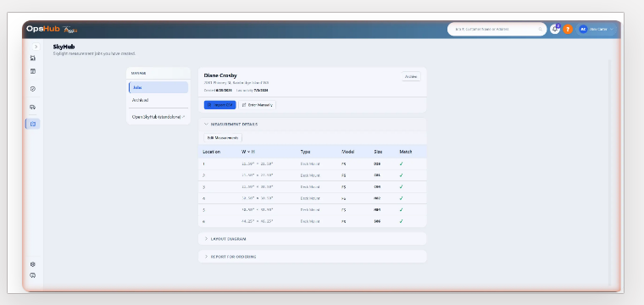This screenshot has height=305, width=644.
Task: Click the match checkmark in row 1
Action: click(402, 164)
